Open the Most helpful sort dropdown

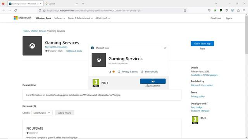point(42,113)
